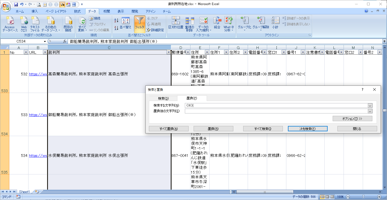Zoom in with the plus button

379,197
